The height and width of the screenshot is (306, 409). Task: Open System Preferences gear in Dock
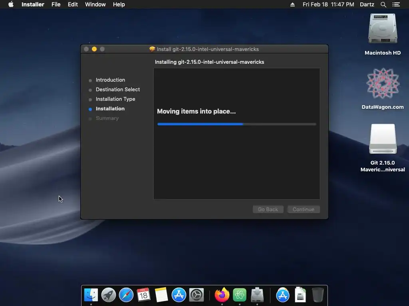pos(196,295)
